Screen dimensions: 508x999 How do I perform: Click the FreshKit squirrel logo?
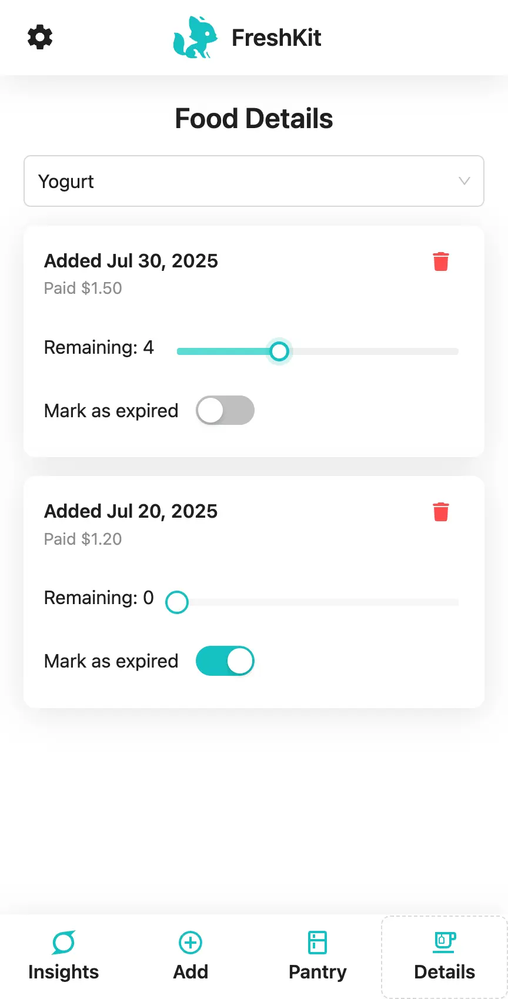pos(195,37)
